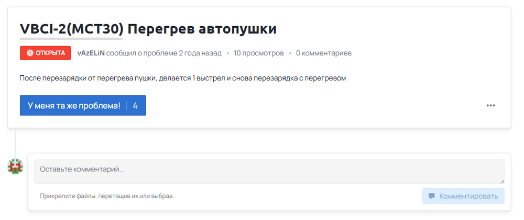The image size is (524, 220).
Task: Click the VBCI-2(MCT30) part of the heading
Action: (71, 29)
